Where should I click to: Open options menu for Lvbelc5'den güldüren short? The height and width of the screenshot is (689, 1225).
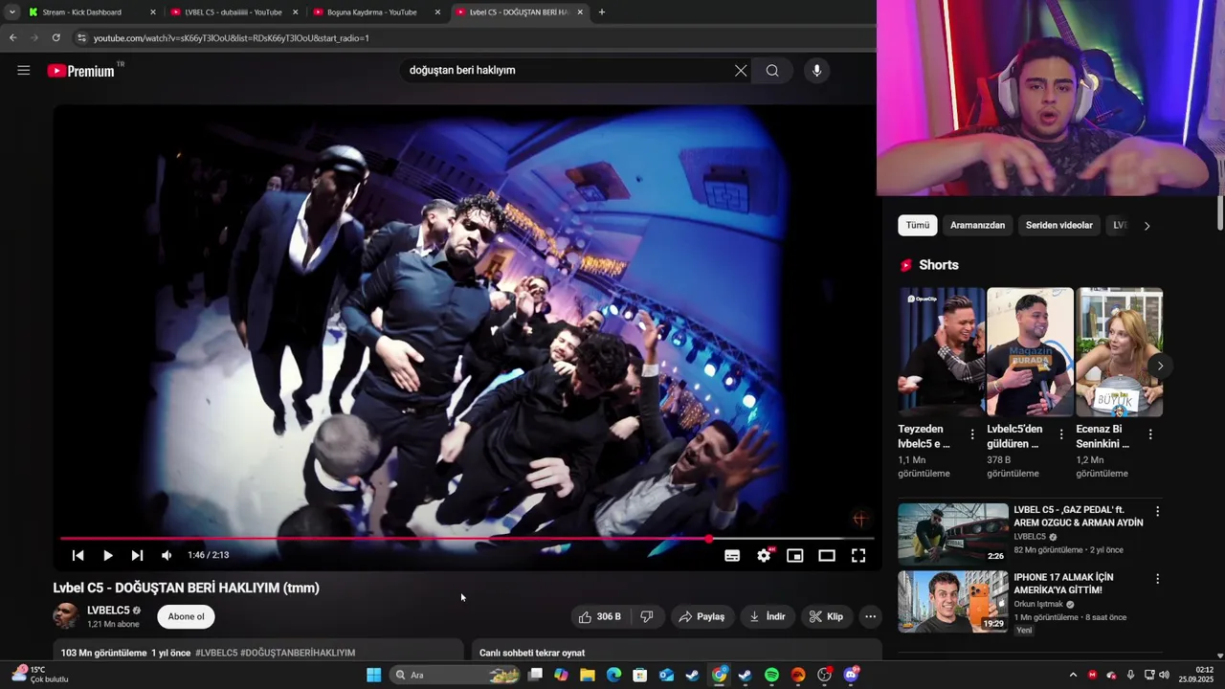click(x=1061, y=434)
